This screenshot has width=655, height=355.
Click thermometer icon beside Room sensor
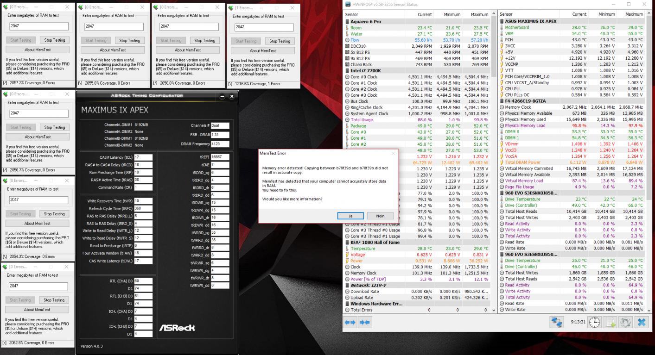click(x=347, y=28)
